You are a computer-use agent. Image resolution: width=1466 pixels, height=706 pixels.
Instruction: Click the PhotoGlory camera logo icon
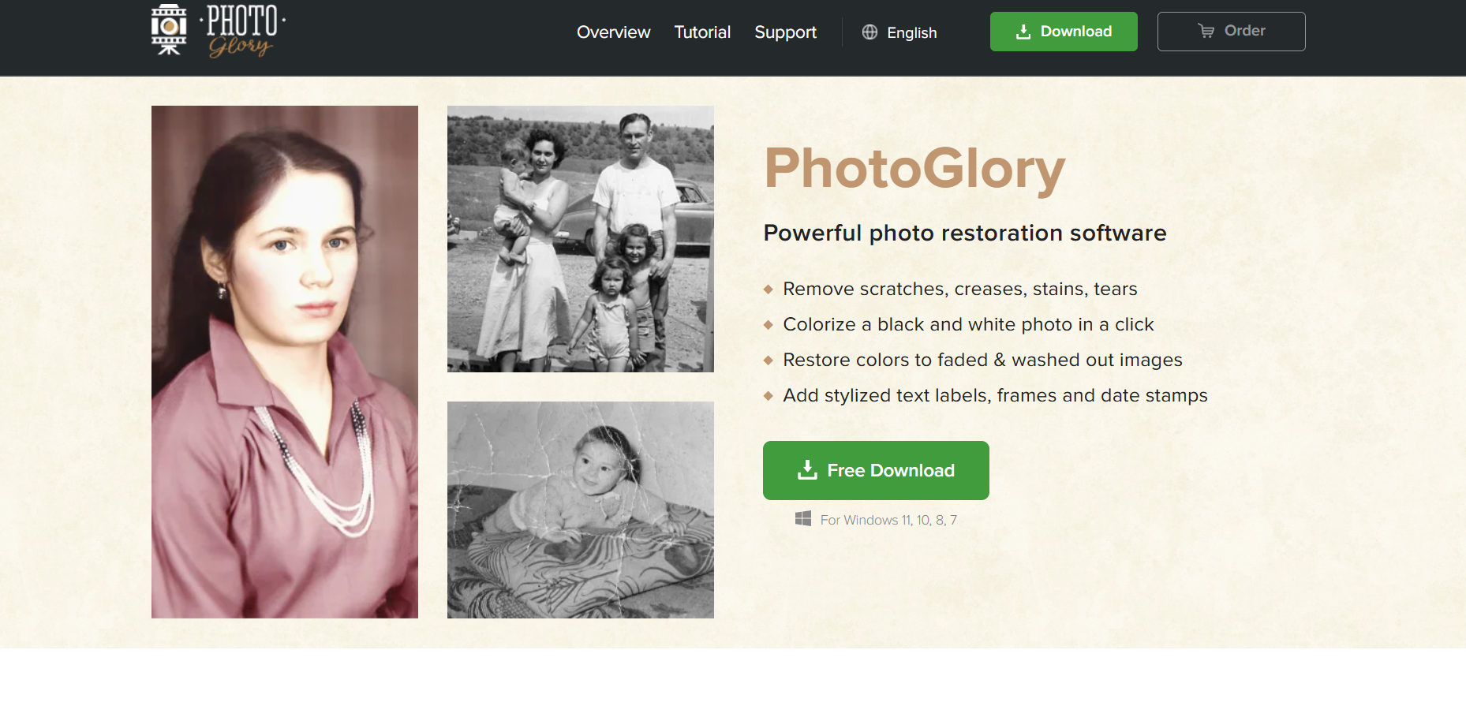tap(169, 29)
